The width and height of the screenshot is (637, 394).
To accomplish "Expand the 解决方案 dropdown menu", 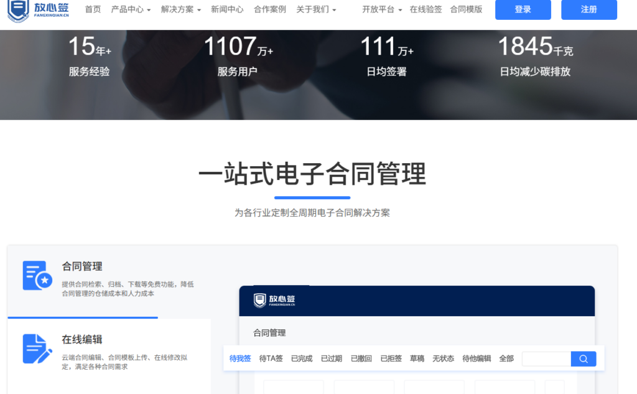I will click(181, 9).
